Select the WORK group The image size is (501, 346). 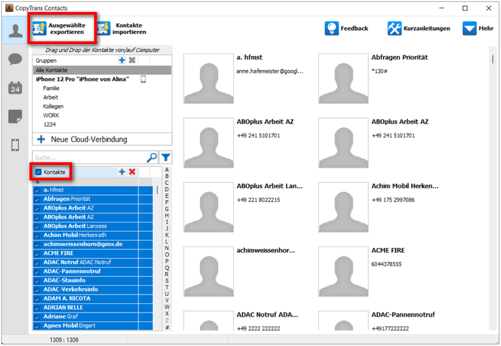tap(51, 116)
